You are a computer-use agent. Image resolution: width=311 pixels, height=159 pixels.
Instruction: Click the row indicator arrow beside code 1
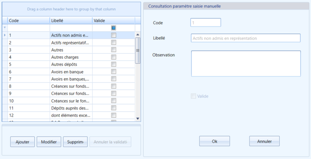(x=5, y=35)
